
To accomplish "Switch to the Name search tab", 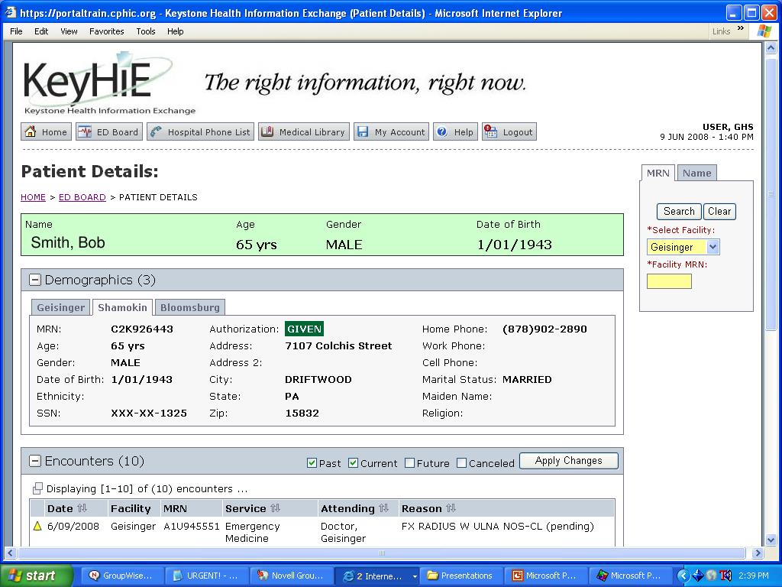I will click(696, 174).
